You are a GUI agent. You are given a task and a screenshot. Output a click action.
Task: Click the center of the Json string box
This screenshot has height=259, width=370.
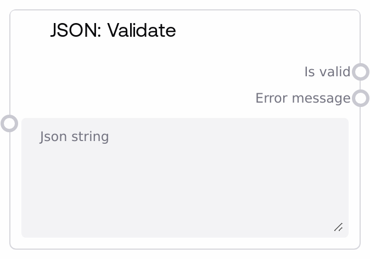coord(184,178)
